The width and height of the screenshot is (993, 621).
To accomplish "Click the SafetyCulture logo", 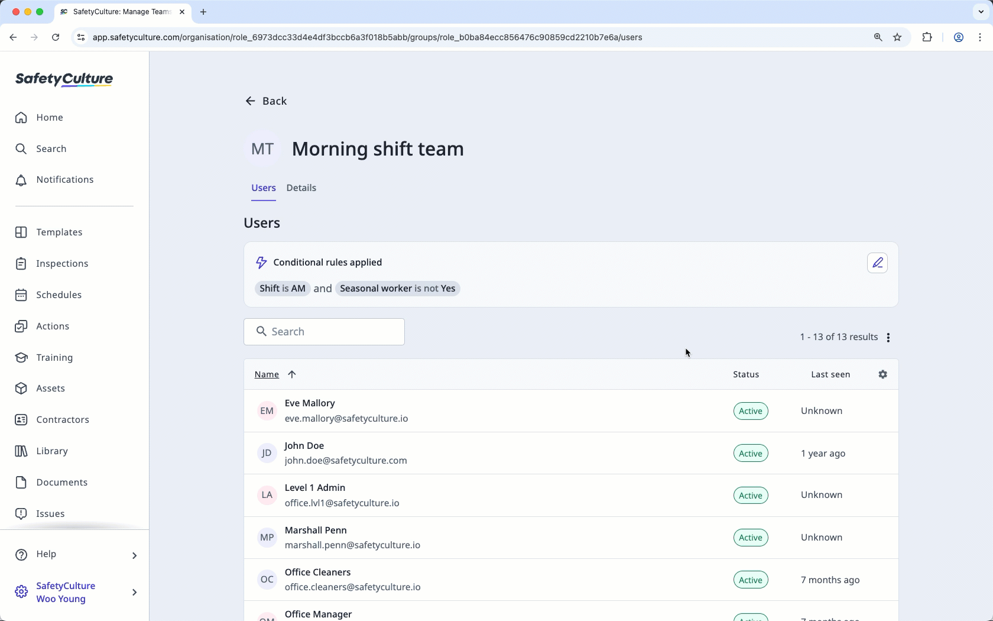I will (x=64, y=79).
